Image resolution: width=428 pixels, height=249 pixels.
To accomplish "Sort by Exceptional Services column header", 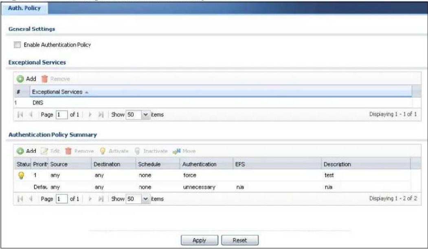I will click(x=221, y=92).
